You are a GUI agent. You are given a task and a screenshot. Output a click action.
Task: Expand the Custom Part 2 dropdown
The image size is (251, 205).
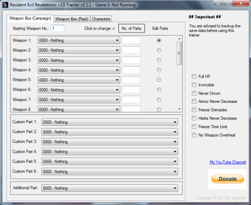tap(110, 132)
